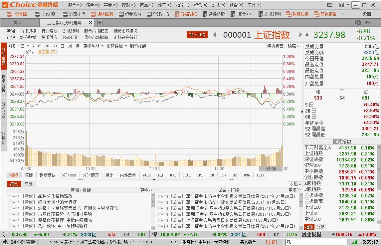
Task: Collapse the news panel with 收起
Action: [295, 184]
